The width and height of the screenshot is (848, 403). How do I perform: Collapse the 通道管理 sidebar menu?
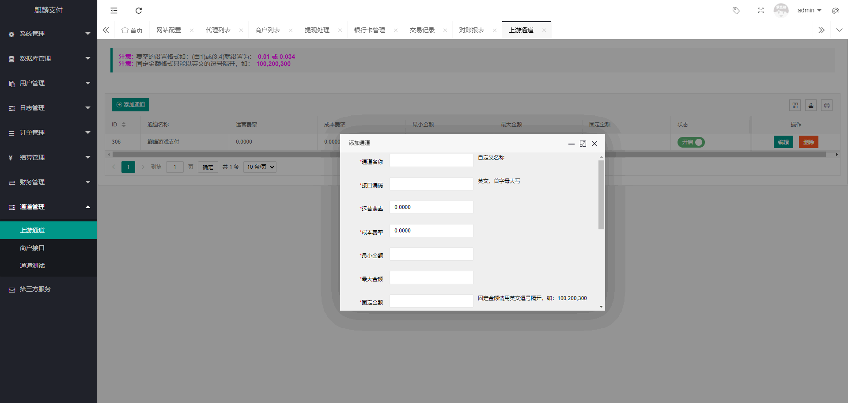click(49, 207)
